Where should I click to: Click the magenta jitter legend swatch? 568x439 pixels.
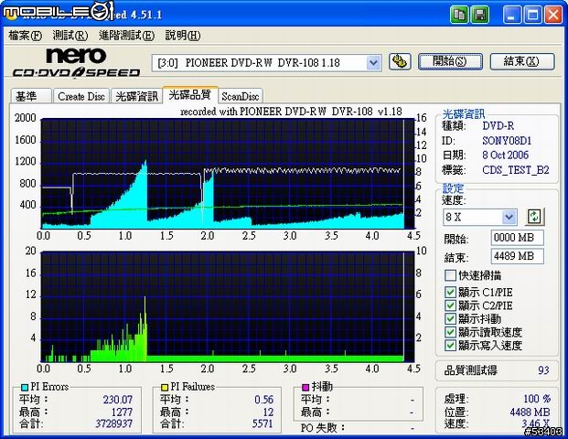(305, 388)
